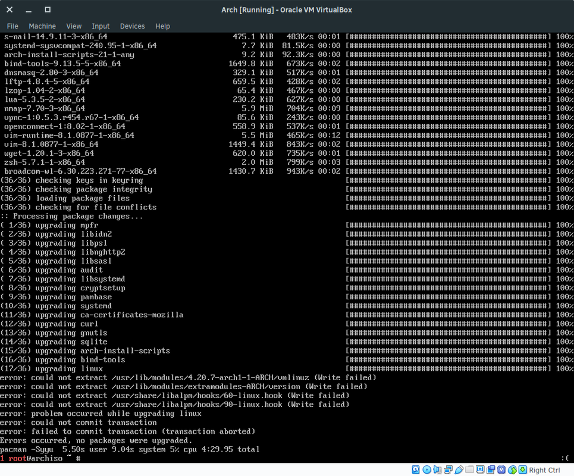Open the optical drive status icon
Screen dimensions: 574x476
427,470
